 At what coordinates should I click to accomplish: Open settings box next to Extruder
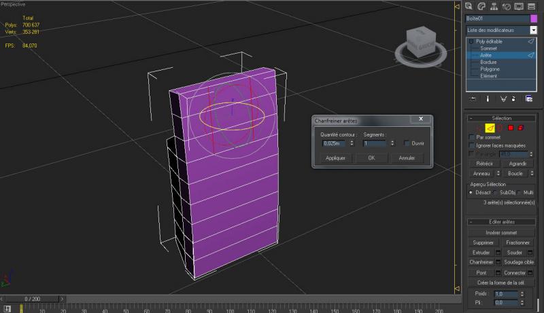tap(498, 253)
